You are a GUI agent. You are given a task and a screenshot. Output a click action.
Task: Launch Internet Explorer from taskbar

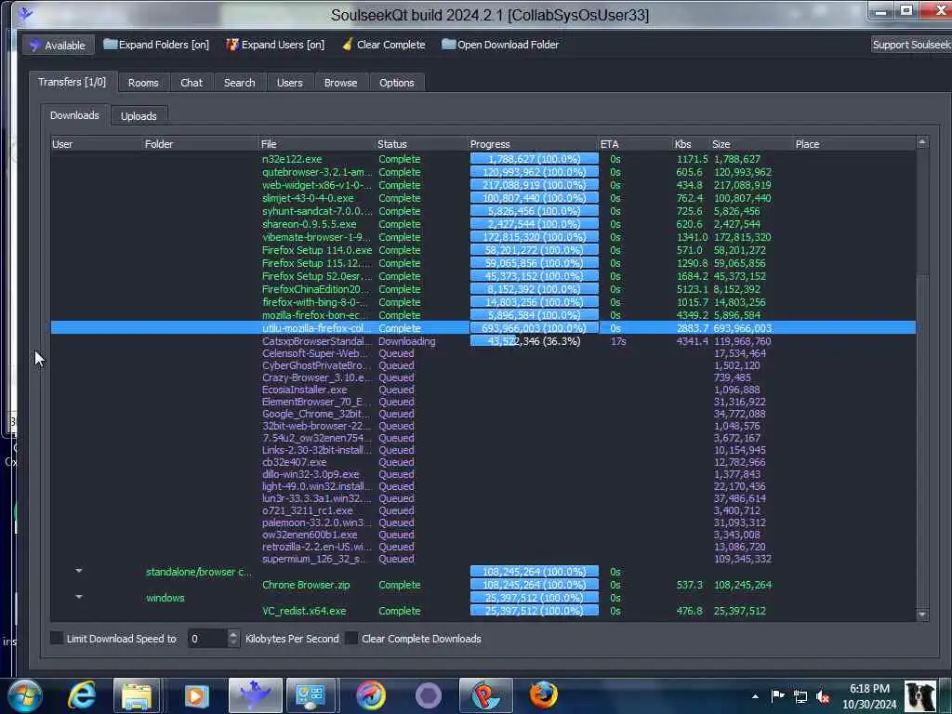pyautogui.click(x=82, y=695)
